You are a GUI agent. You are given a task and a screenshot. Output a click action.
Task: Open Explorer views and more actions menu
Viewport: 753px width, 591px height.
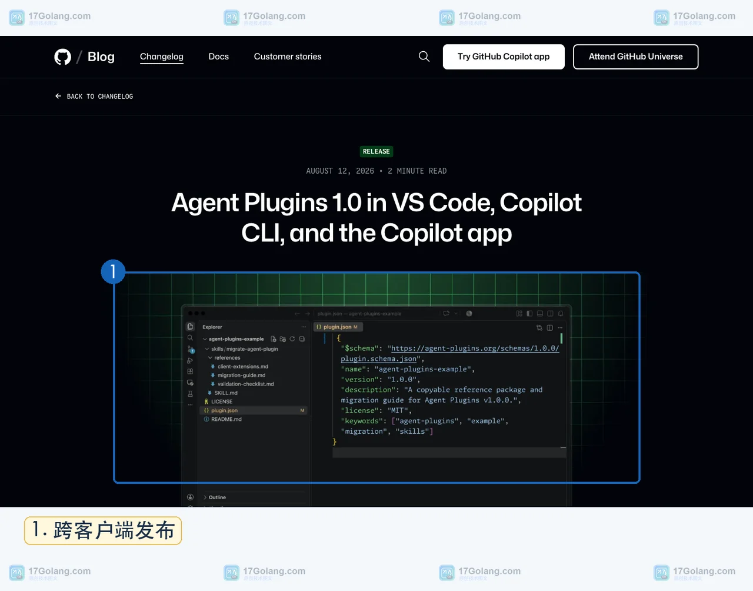click(x=304, y=327)
